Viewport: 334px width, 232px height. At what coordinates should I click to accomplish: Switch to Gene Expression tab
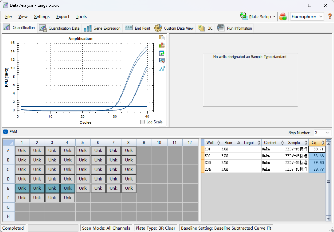click(102, 28)
